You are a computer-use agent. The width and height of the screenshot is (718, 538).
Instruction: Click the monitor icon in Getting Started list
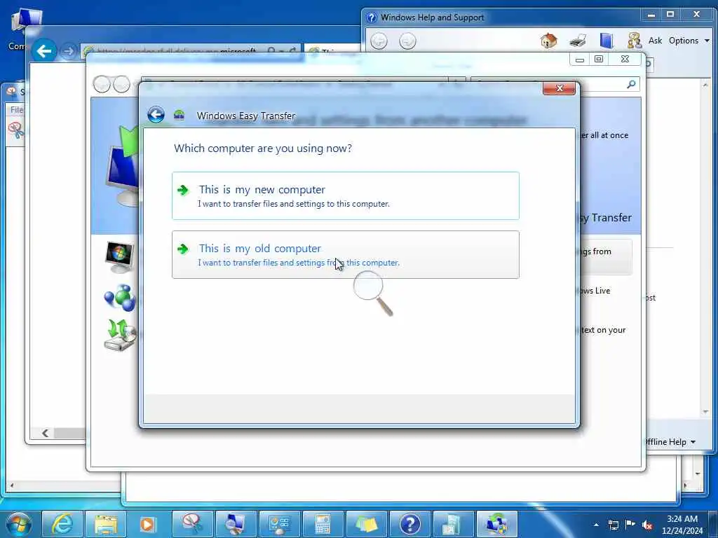pyautogui.click(x=119, y=257)
